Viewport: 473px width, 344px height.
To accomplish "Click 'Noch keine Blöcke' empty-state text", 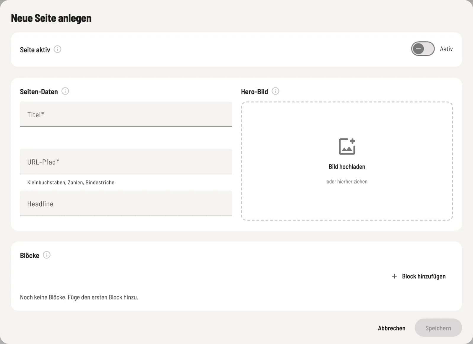I will (x=79, y=297).
